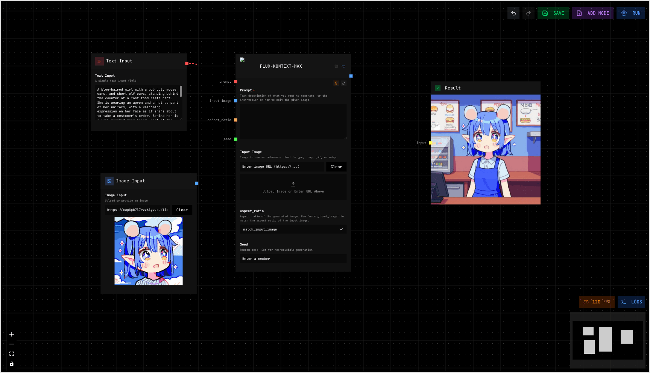Click the Text Input node header title
Screen dimensions: 650x373
119,61
